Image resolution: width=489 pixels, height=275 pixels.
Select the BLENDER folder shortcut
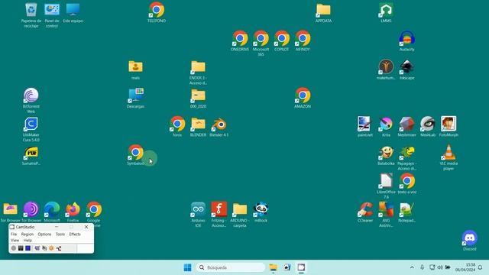click(x=198, y=126)
